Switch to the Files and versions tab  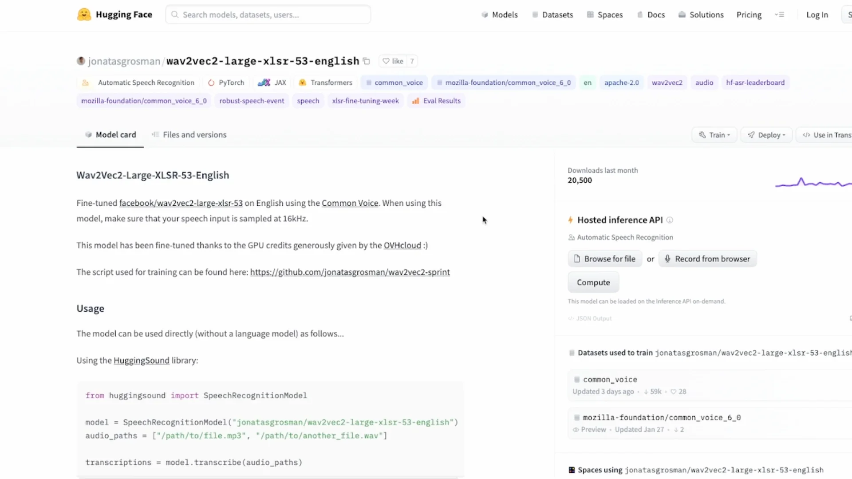point(194,134)
